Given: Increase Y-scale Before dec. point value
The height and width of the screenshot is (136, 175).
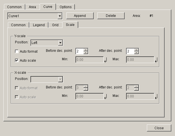Looking at the screenshot, I should (x=86, y=50).
